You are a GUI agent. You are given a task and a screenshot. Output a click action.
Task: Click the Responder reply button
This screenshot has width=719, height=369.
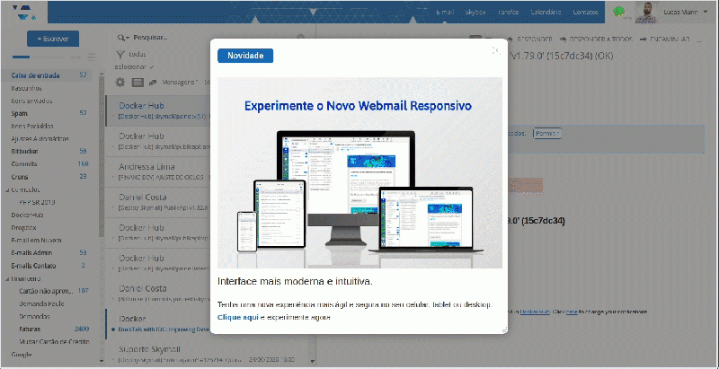point(530,40)
